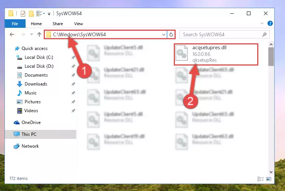Click the Music note icon

19,93
